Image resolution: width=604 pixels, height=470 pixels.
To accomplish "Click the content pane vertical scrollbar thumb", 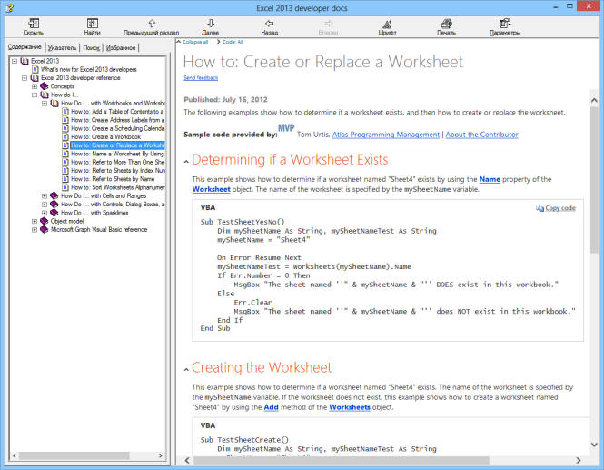I will (x=594, y=181).
